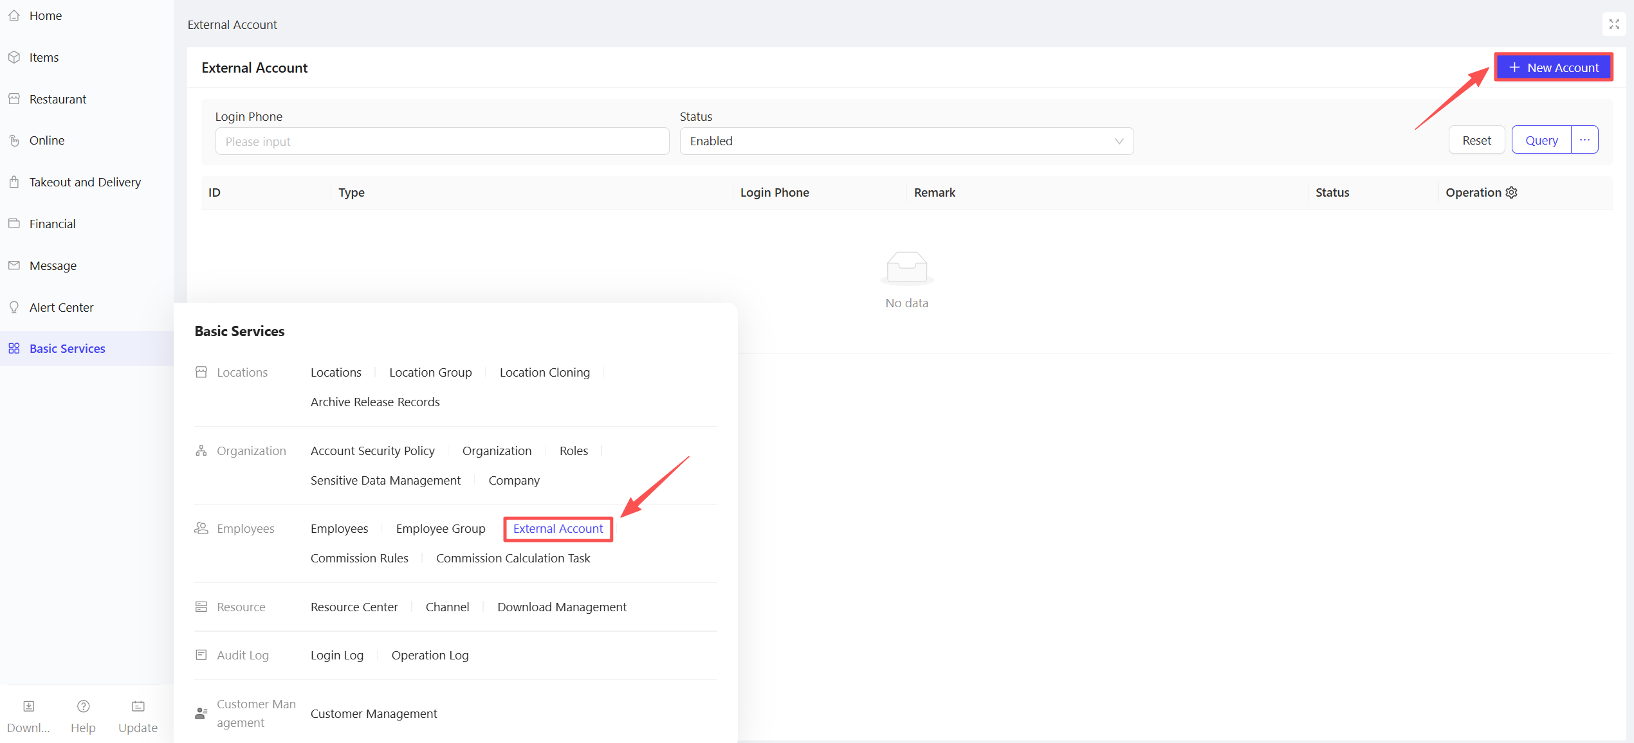This screenshot has width=1634, height=743.
Task: Focus the Login Phone input field
Action: pos(442,141)
